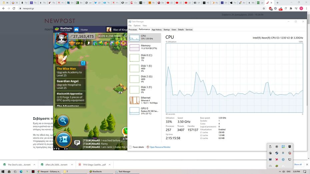Switch to the Details tab

pyautogui.click(x=181, y=30)
